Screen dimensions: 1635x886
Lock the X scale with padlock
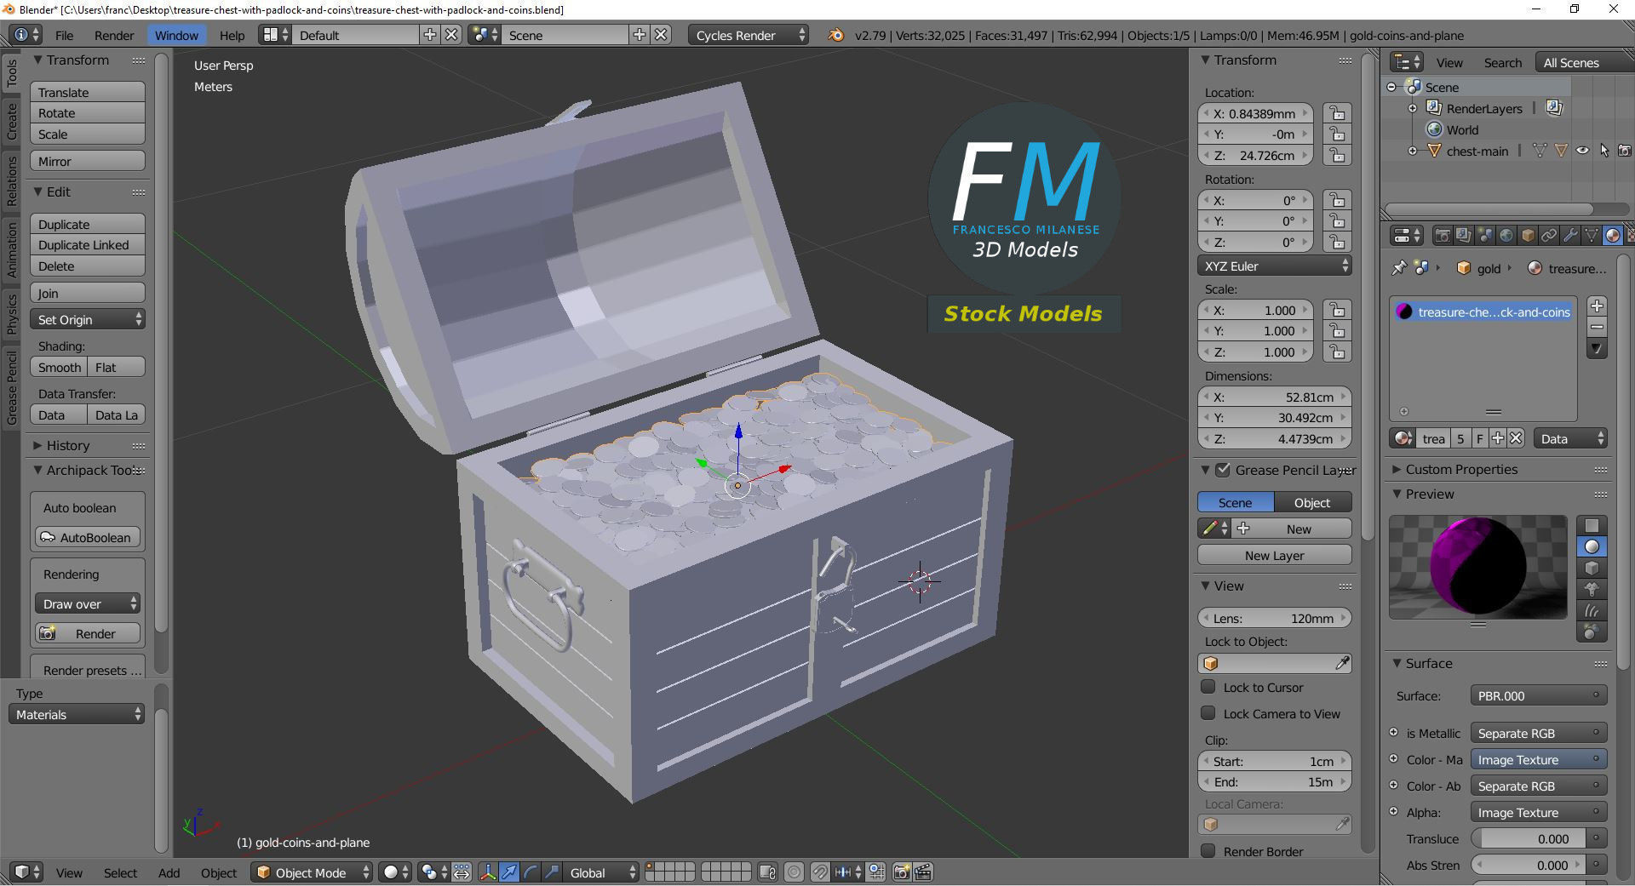[1338, 311]
